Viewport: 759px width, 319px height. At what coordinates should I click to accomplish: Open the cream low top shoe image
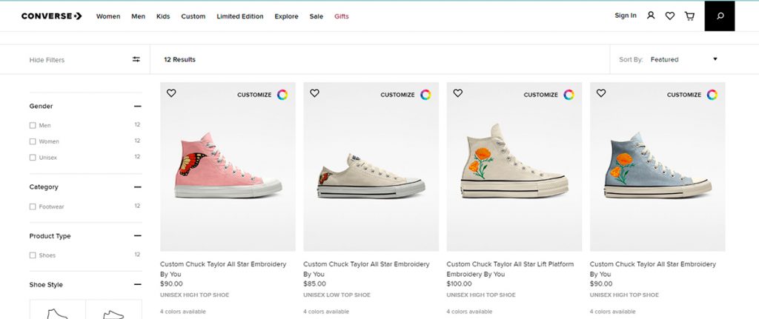371,167
